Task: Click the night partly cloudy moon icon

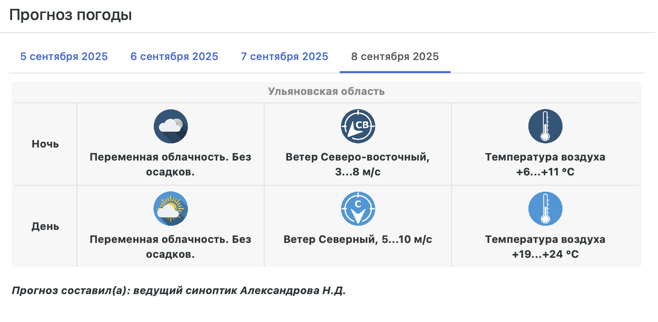Action: click(x=171, y=126)
